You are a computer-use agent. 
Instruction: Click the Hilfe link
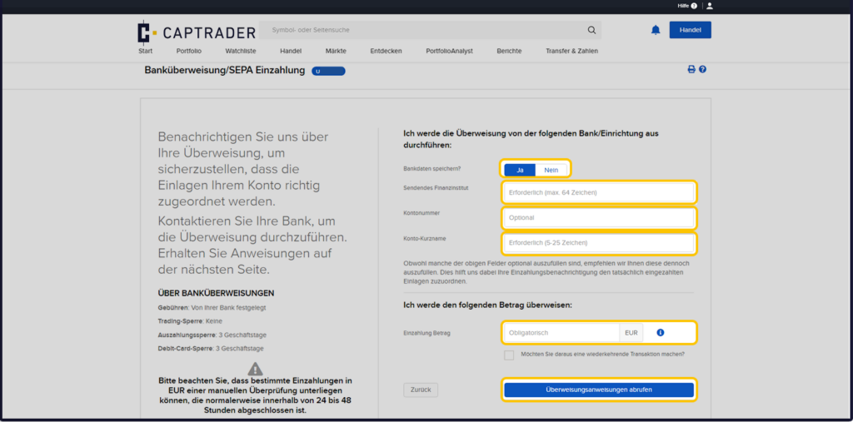683,6
